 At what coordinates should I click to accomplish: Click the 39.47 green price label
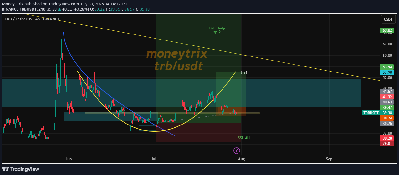coord(387,107)
